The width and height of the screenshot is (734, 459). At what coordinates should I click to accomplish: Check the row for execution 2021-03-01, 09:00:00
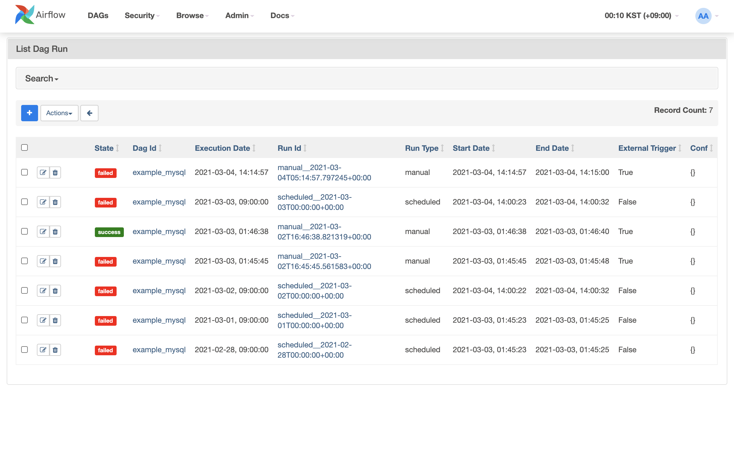tap(25, 320)
